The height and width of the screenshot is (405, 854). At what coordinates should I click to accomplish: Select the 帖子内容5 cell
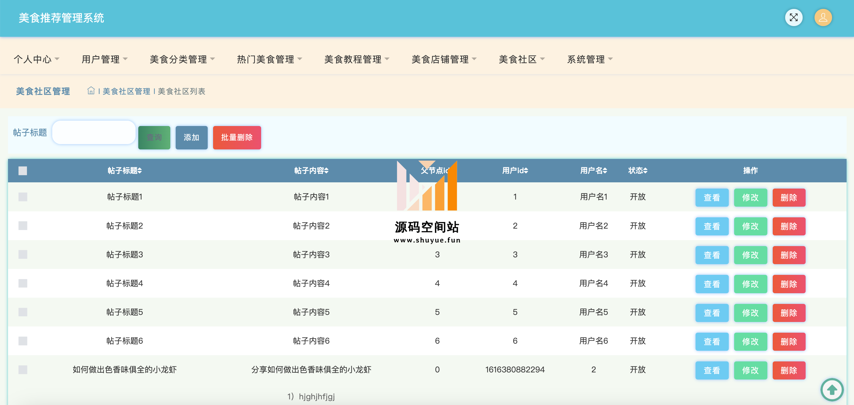(311, 312)
